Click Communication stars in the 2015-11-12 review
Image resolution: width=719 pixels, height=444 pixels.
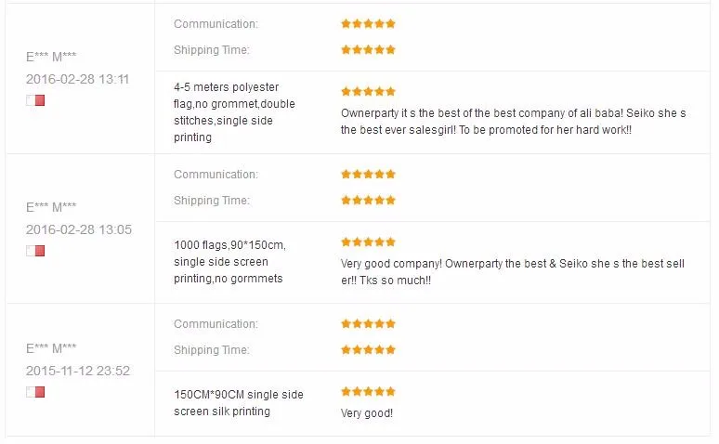coord(368,323)
